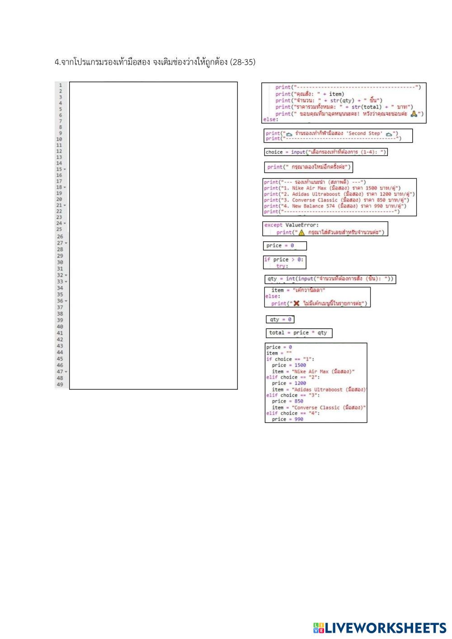452x639 pixels.
Task: Click the LiveWorksheets logo
Action: click(379, 628)
